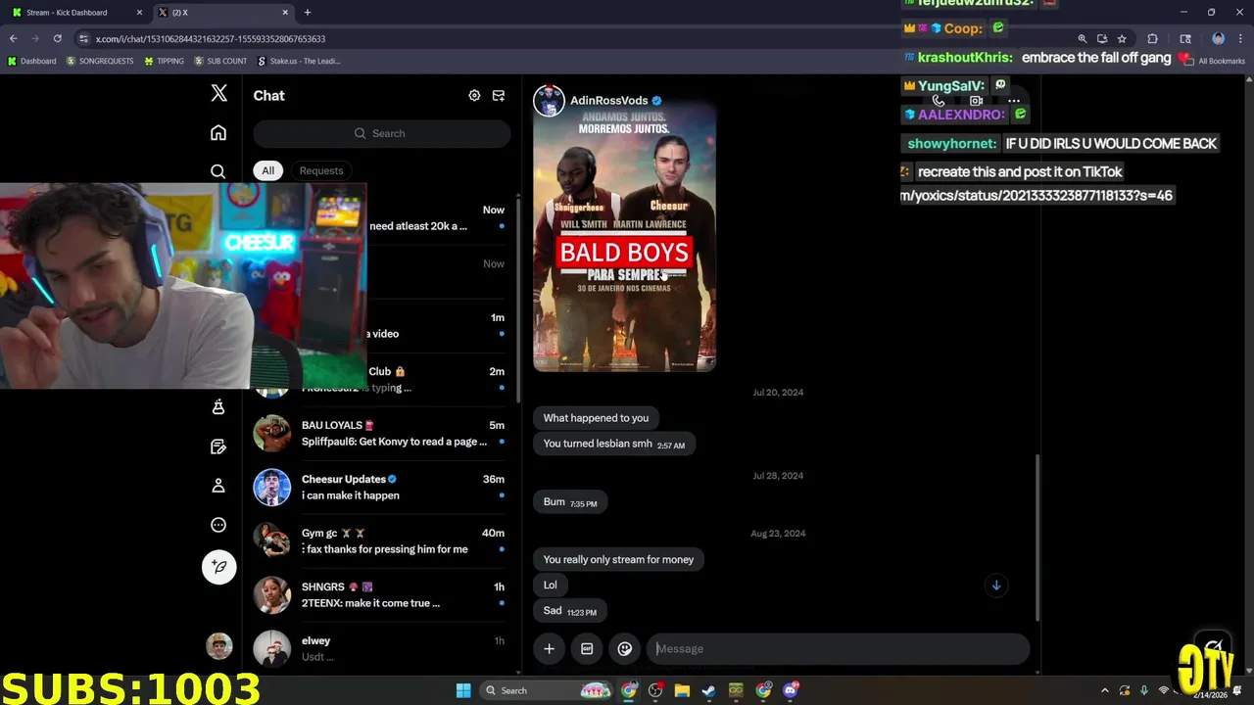Open the Dashboard bookmark

pos(32,61)
